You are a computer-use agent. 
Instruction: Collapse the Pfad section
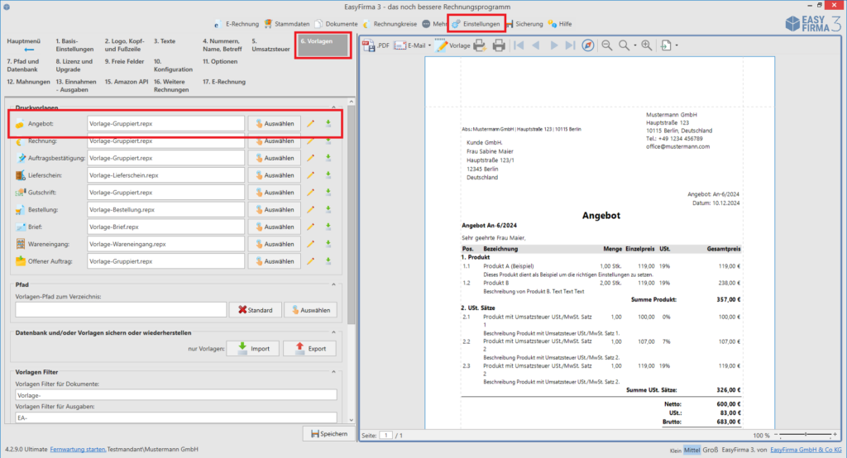tap(333, 284)
